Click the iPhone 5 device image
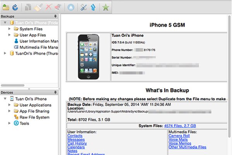 (x=89, y=57)
